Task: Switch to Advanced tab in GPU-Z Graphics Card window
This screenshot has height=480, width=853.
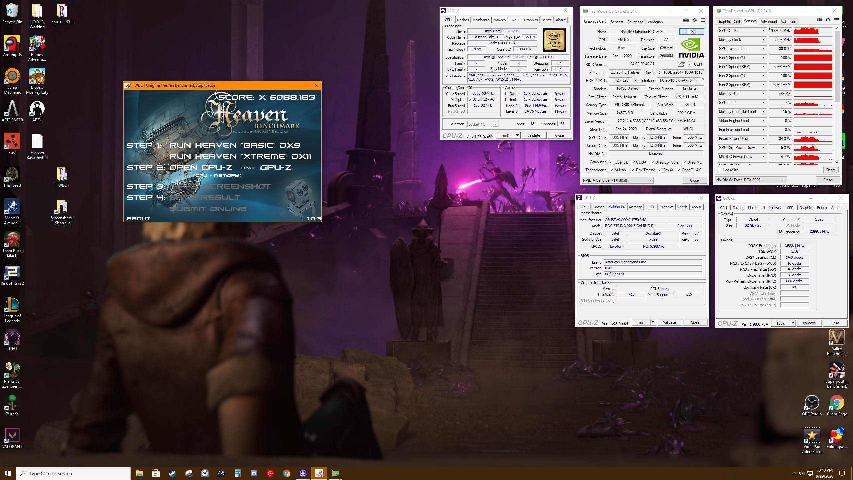Action: (x=635, y=22)
